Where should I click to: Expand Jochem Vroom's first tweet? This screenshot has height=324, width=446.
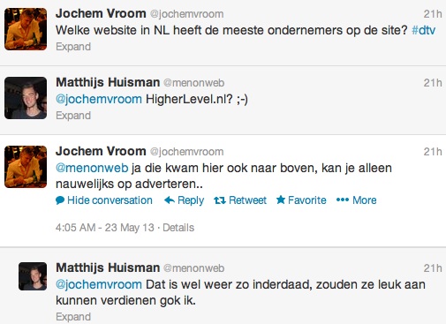tap(73, 47)
